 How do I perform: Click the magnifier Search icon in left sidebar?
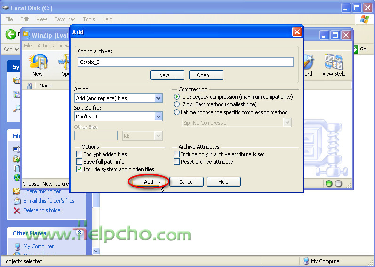coord(16,109)
